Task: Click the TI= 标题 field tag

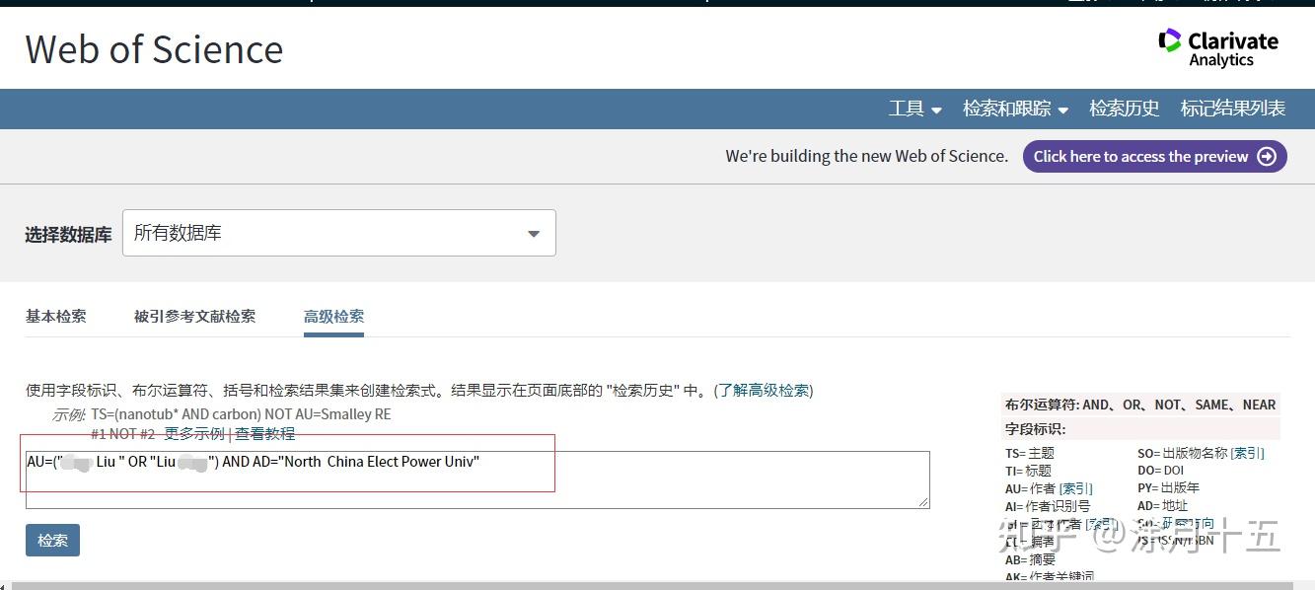Action: click(1029, 471)
